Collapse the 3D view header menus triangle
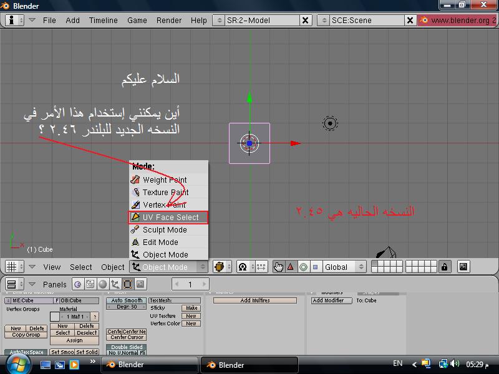 tap(32, 267)
